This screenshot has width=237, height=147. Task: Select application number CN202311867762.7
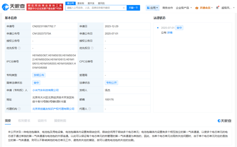pyautogui.click(x=44, y=26)
